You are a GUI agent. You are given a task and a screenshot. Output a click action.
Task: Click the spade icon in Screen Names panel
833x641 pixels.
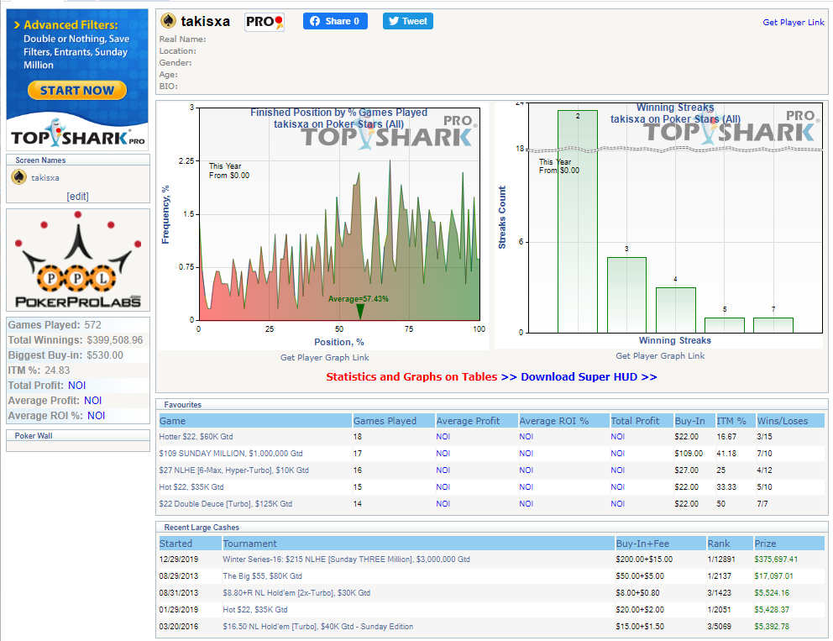[x=18, y=177]
